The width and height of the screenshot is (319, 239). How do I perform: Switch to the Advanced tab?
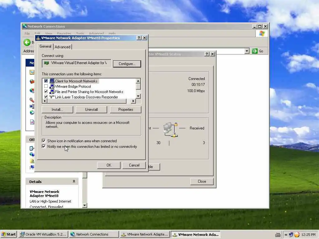click(x=62, y=47)
